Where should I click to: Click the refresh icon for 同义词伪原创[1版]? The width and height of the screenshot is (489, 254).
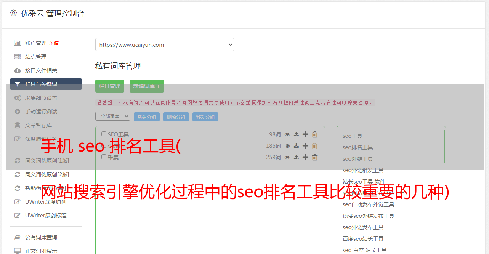[x=18, y=161]
